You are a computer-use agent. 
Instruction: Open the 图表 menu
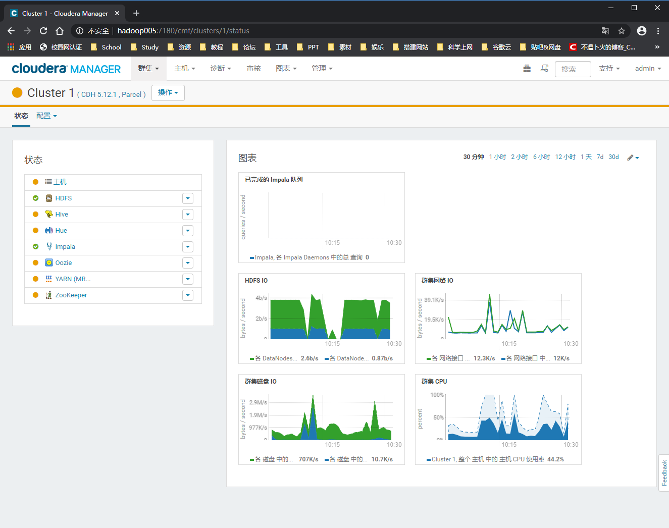(286, 68)
